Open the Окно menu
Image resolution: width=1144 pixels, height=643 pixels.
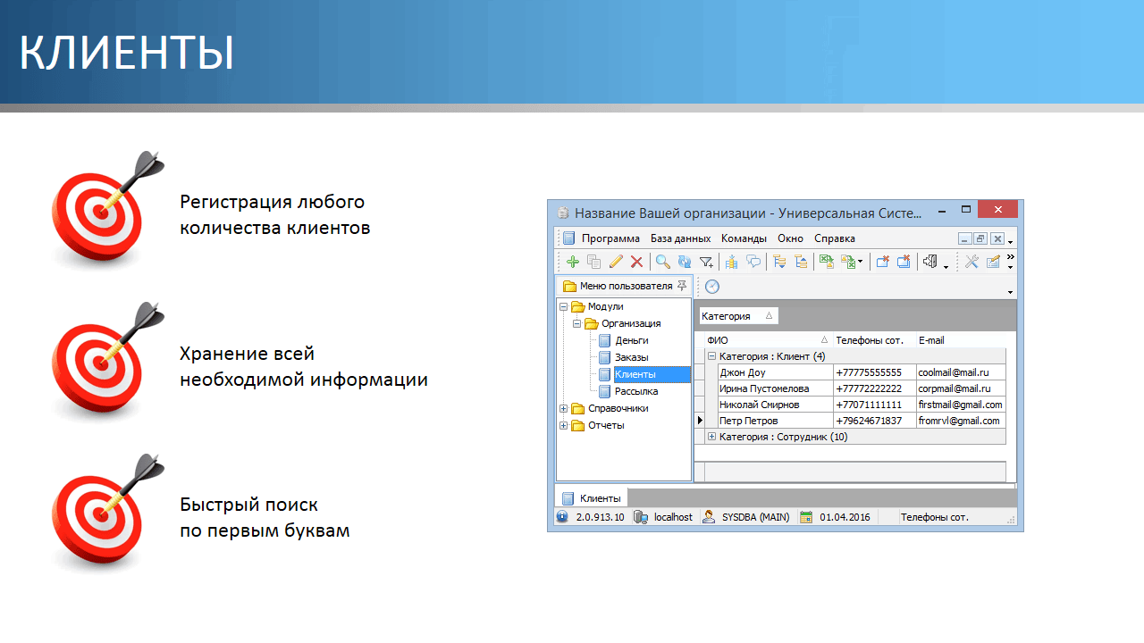[791, 238]
